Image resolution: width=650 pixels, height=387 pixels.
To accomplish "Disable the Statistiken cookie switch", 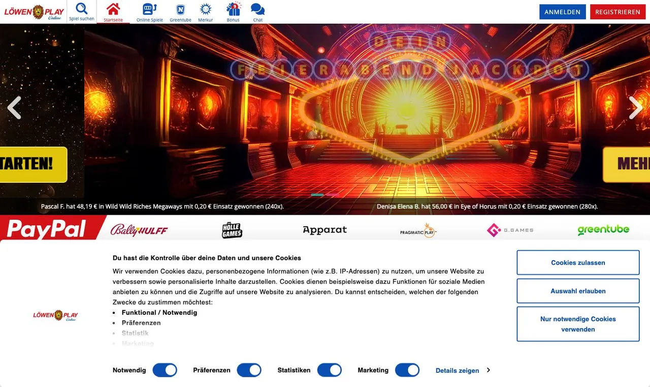I will 330,370.
